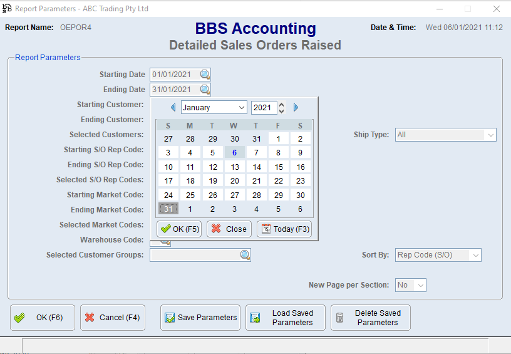Select day 15 in the January calendar
The height and width of the screenshot is (354, 511).
pos(279,167)
